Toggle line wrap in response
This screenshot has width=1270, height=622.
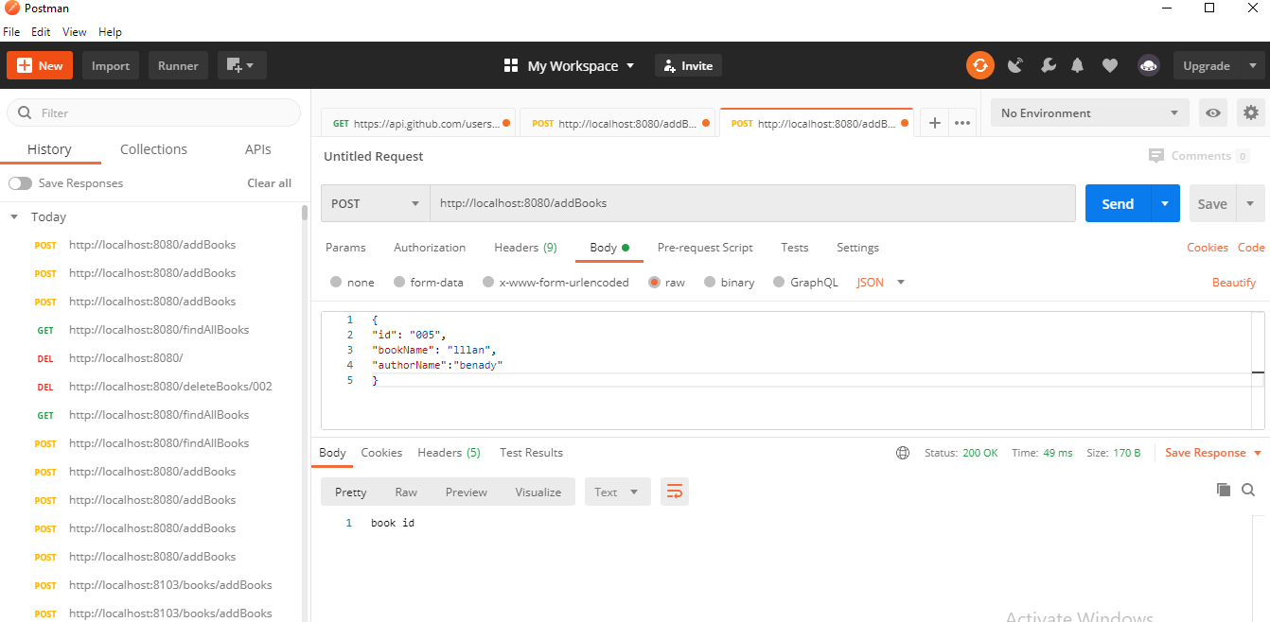pos(675,492)
